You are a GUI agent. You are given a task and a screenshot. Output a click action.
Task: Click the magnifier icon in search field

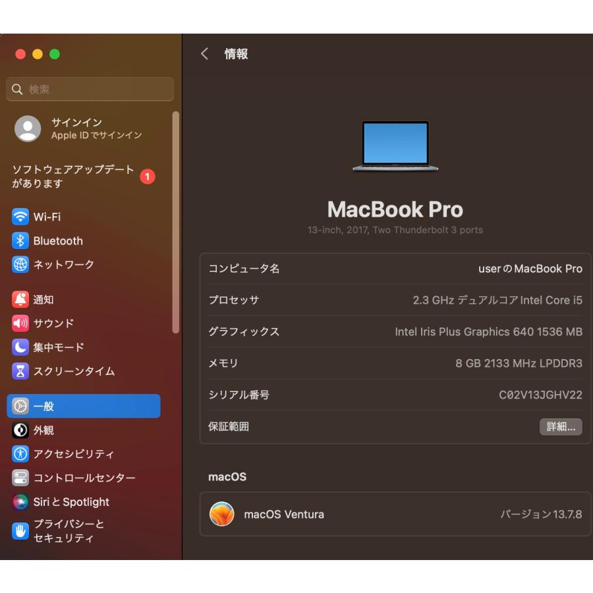17,89
